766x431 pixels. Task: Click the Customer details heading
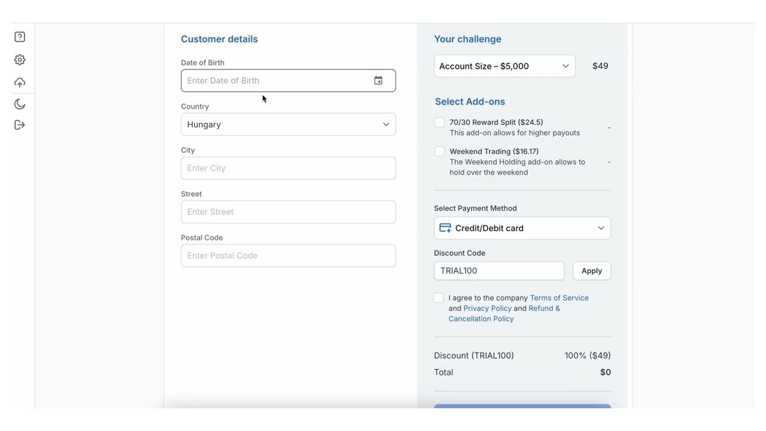pyautogui.click(x=219, y=39)
